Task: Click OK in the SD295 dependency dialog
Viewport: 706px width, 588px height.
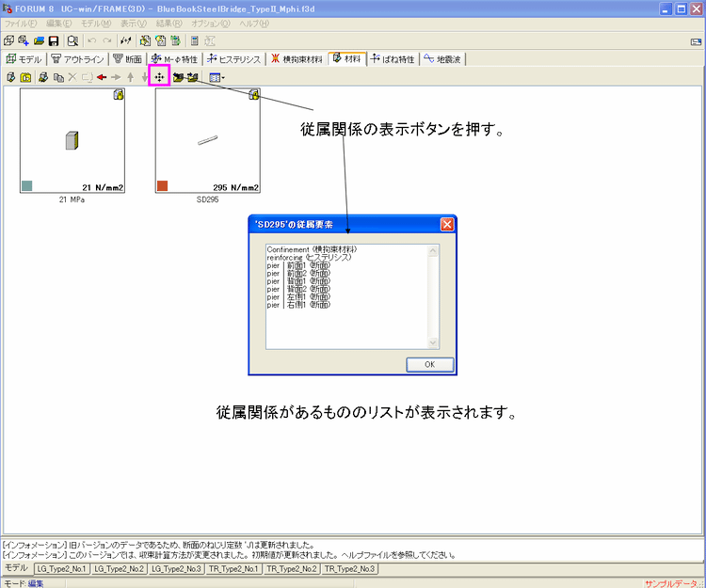Action: click(429, 364)
